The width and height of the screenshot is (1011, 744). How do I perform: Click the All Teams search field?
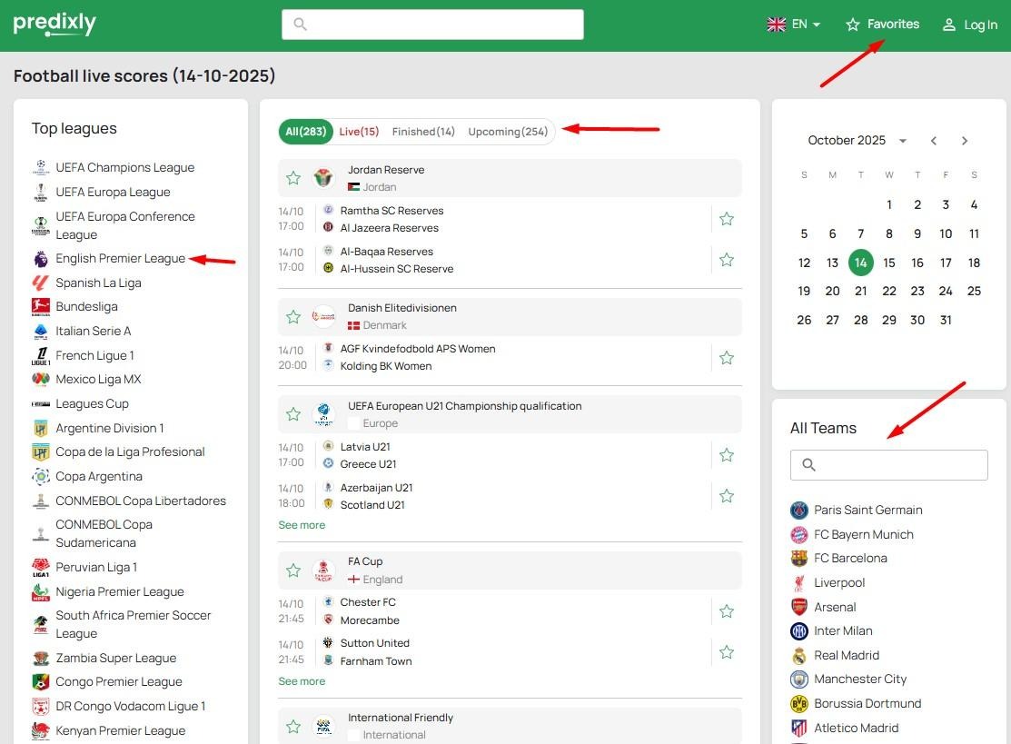[x=888, y=464]
